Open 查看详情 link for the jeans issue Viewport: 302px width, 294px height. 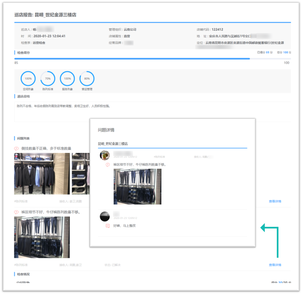coord(275,265)
